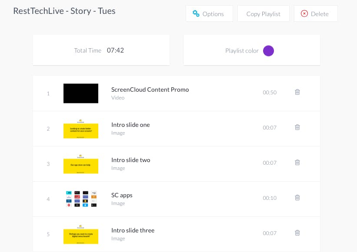Image resolution: width=357 pixels, height=252 pixels.
Task: Open the ScreenCloud Content Promo title
Action: click(150, 90)
